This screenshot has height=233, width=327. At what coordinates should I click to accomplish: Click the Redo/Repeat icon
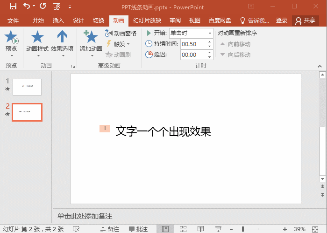pos(43,6)
